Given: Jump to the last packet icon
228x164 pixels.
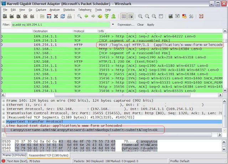Looking at the screenshot, I should 114,16.
